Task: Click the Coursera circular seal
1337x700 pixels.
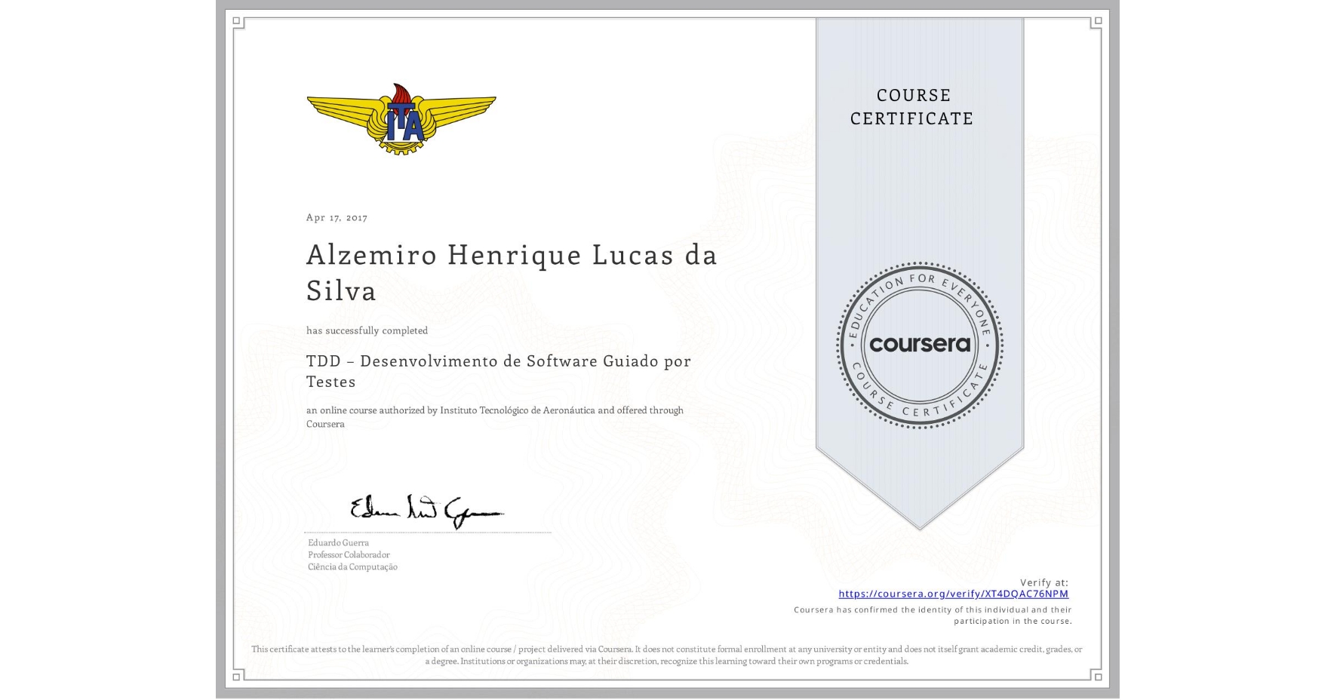Action: [x=919, y=345]
